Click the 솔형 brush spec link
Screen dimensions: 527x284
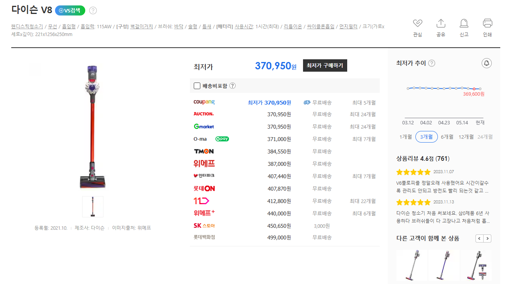[193, 27]
